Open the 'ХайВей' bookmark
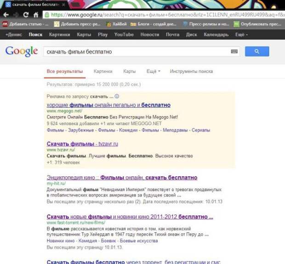 (116, 24)
